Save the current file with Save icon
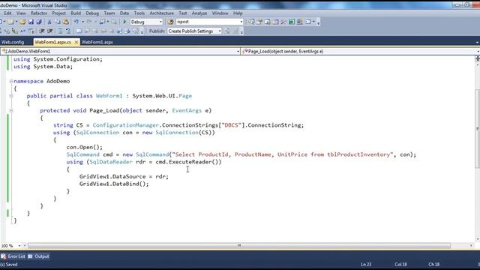This screenshot has width=480, height=270. coord(31,22)
